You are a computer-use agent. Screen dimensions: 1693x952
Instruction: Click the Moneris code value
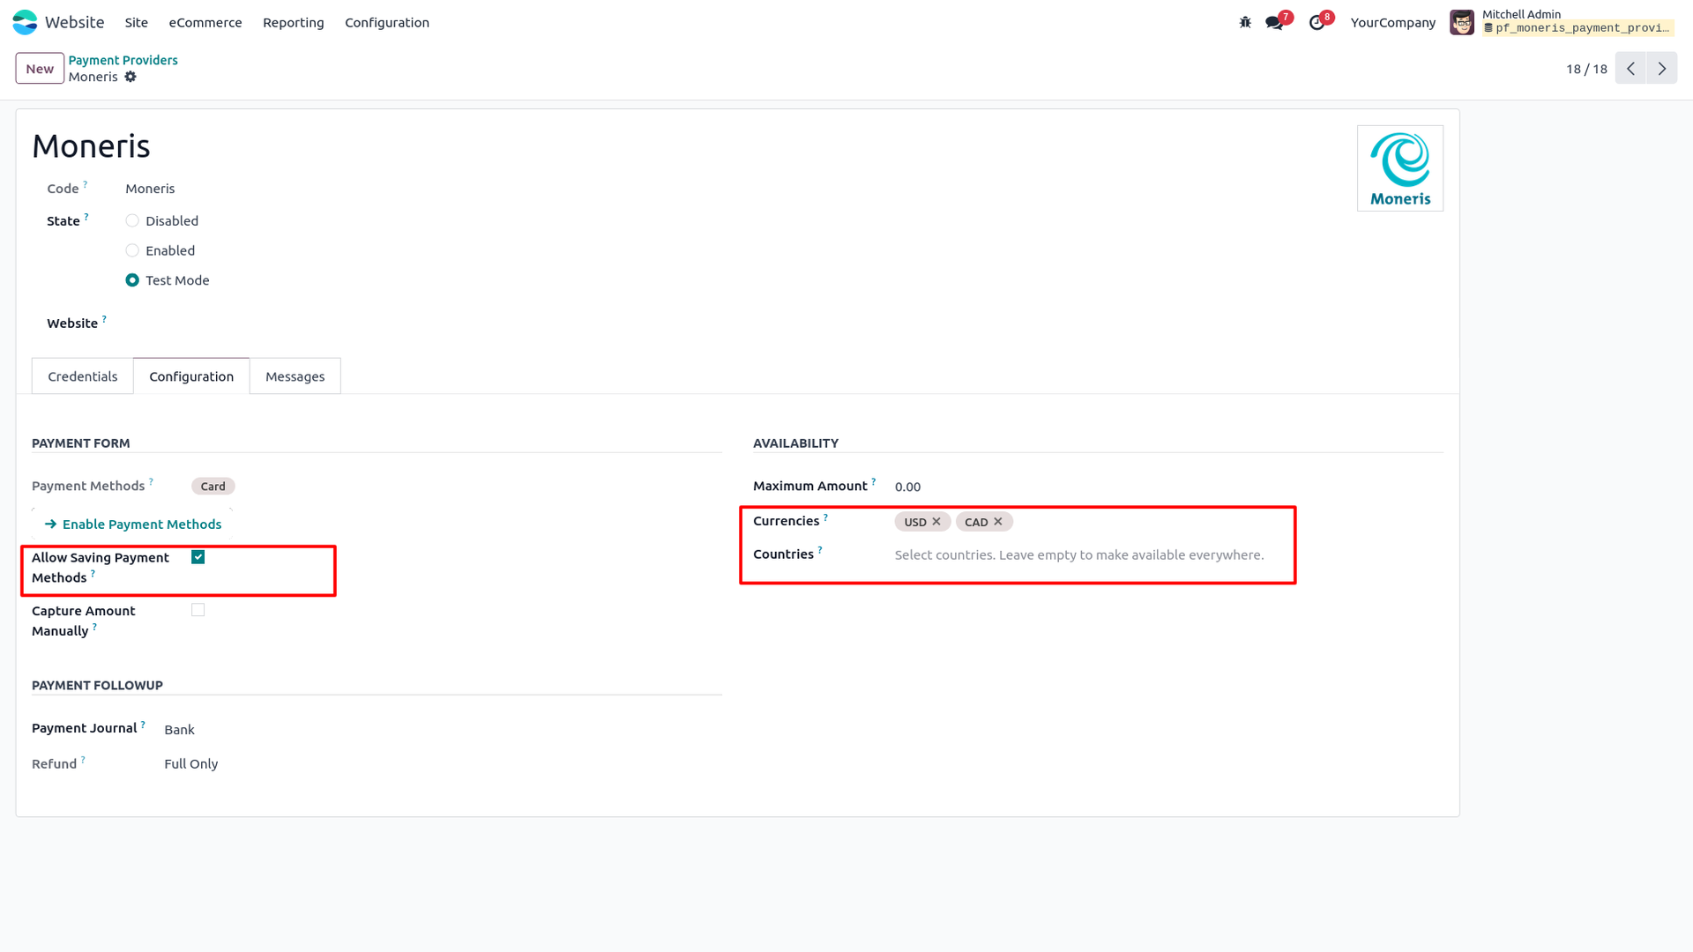coord(150,189)
